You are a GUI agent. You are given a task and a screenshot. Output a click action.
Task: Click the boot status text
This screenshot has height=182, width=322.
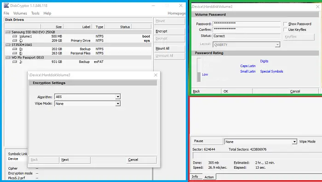pyautogui.click(x=146, y=36)
